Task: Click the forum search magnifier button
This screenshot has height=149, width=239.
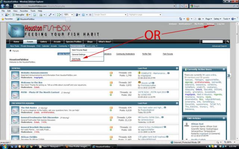Action: point(228,41)
